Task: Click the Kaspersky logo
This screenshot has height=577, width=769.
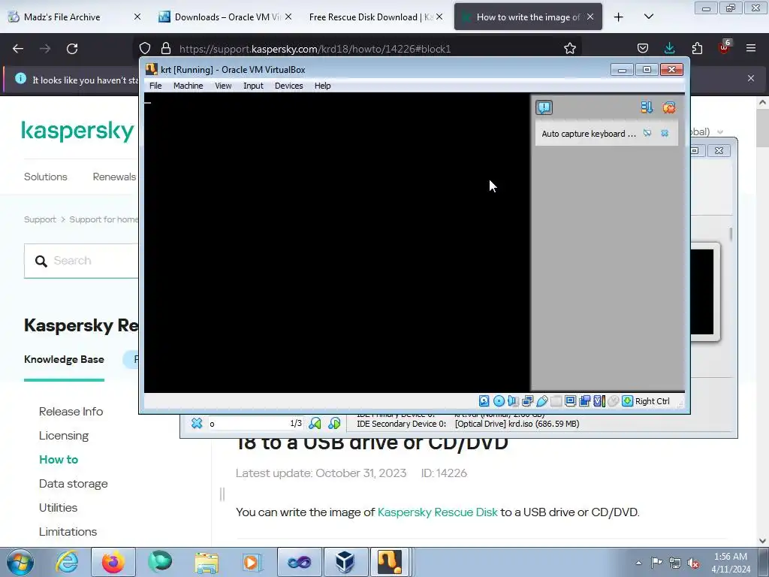Action: tap(77, 131)
